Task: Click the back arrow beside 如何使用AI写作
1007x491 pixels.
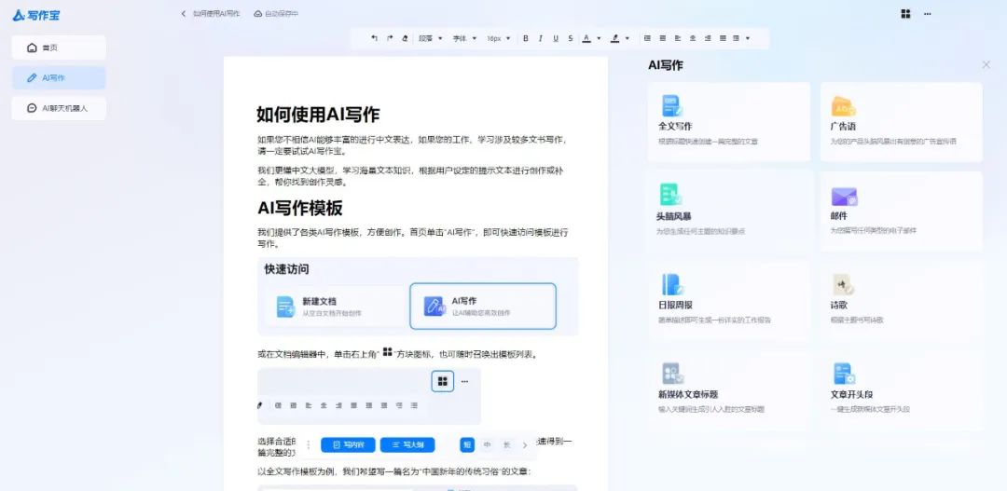Action: 183,13
